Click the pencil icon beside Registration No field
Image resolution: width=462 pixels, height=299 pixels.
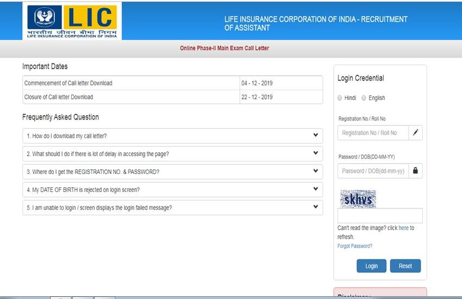415,133
